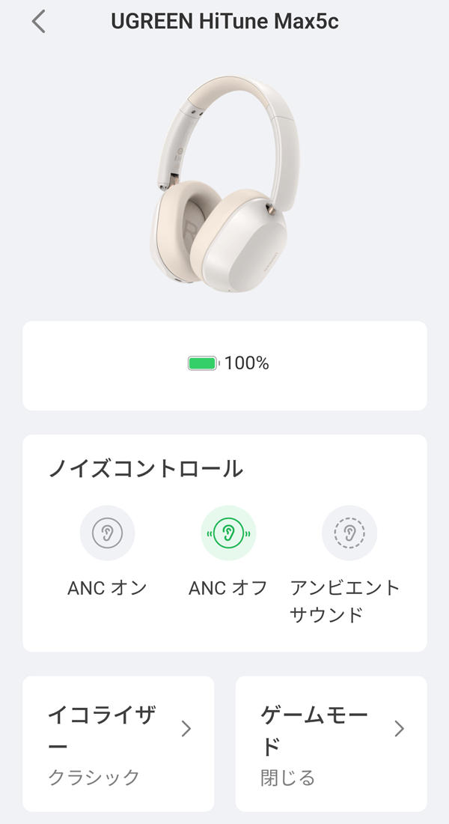Click the back arrow at top left
449x824 pixels.
37,22
